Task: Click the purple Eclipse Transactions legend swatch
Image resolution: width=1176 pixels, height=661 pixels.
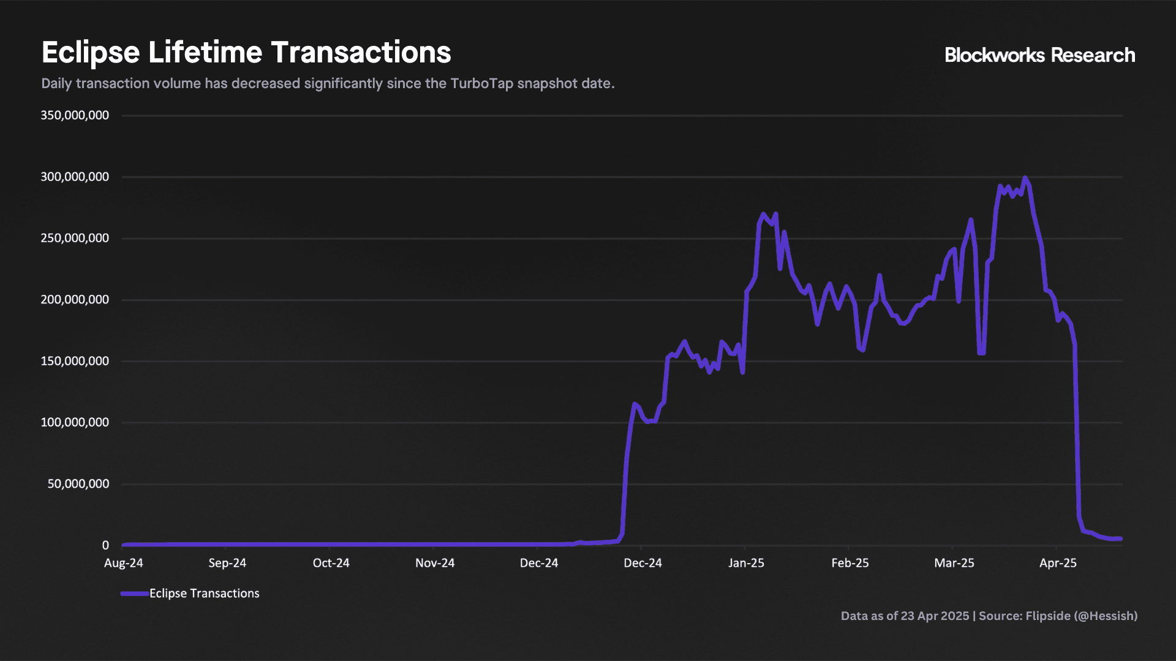Action: 134,593
